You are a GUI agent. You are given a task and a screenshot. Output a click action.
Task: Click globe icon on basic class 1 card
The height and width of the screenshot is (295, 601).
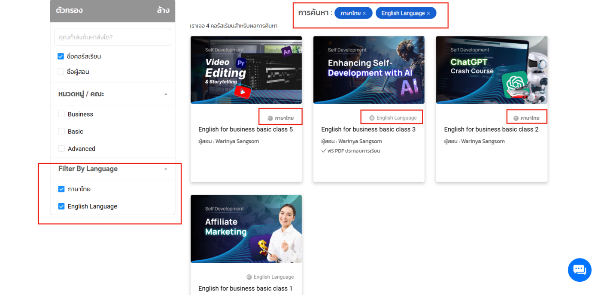tap(249, 277)
